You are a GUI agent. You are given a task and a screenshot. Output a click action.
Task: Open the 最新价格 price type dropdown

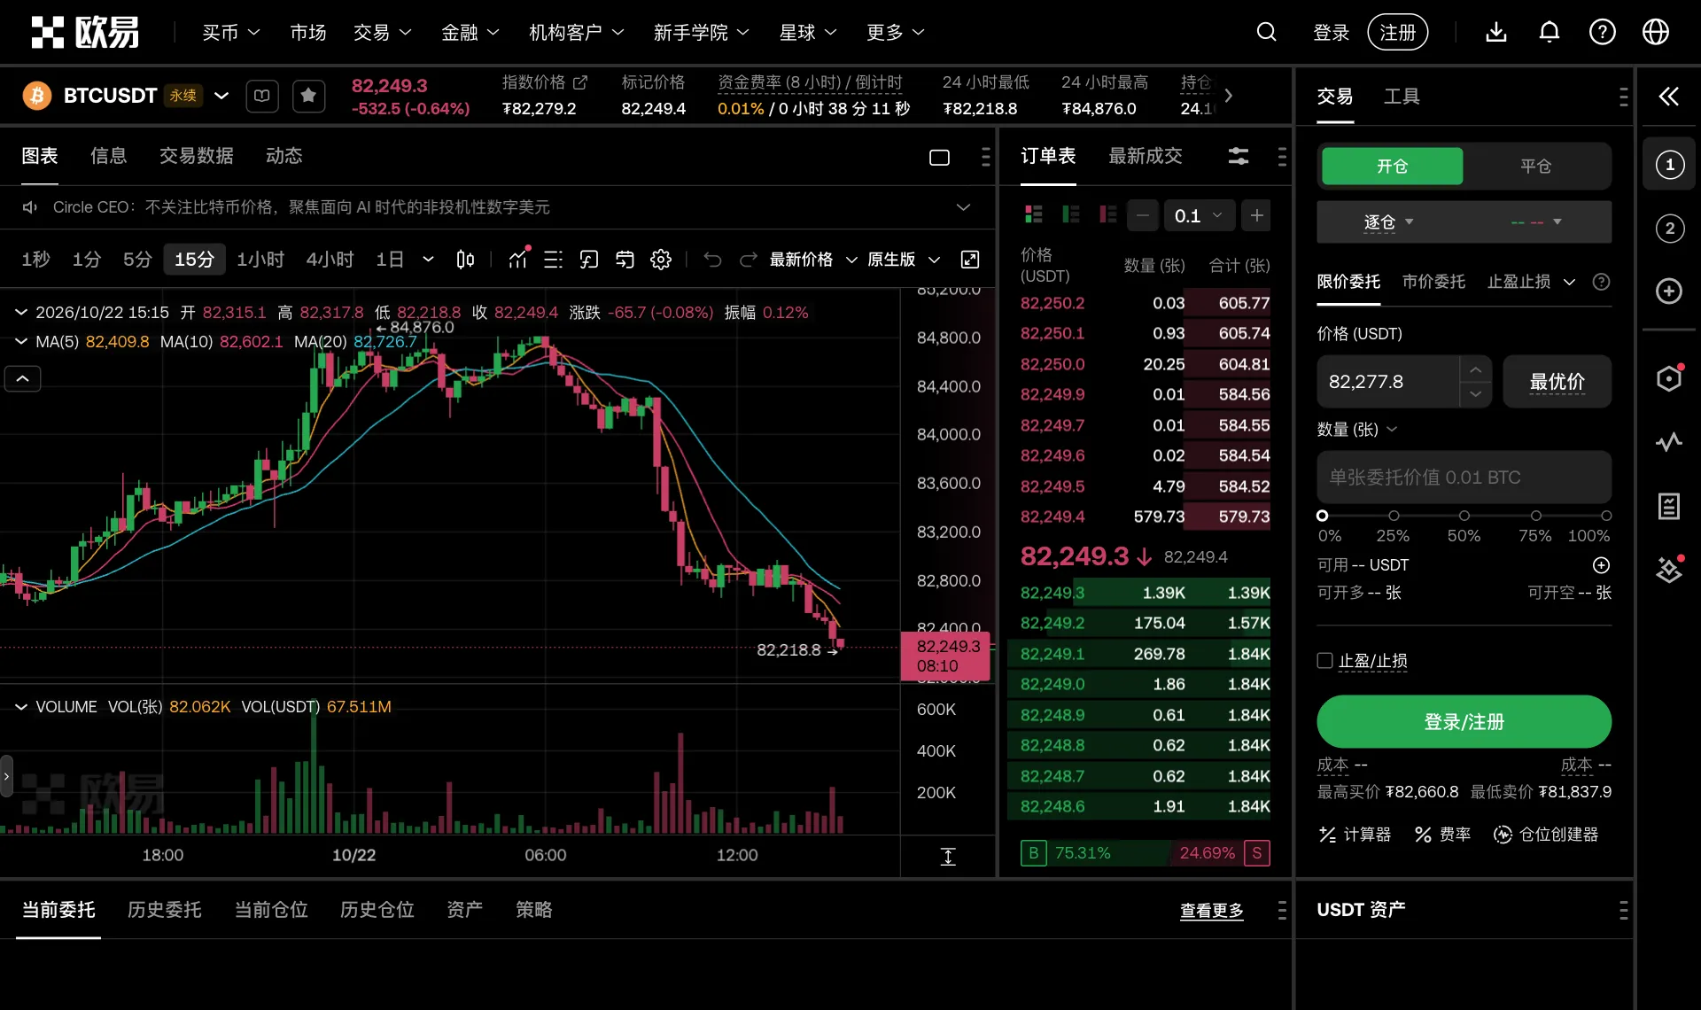click(812, 260)
